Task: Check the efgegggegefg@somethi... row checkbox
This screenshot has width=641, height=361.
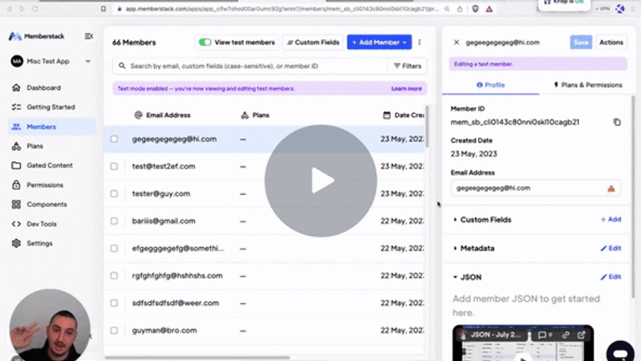Action: tap(114, 249)
